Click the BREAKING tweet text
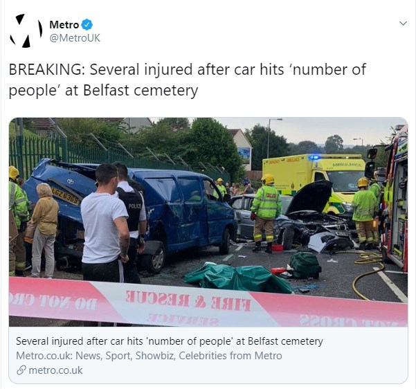 [188, 80]
